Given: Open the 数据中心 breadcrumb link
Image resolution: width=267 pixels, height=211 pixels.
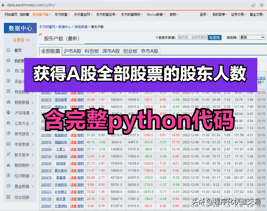Looking at the screenshot, I should 65,27.
